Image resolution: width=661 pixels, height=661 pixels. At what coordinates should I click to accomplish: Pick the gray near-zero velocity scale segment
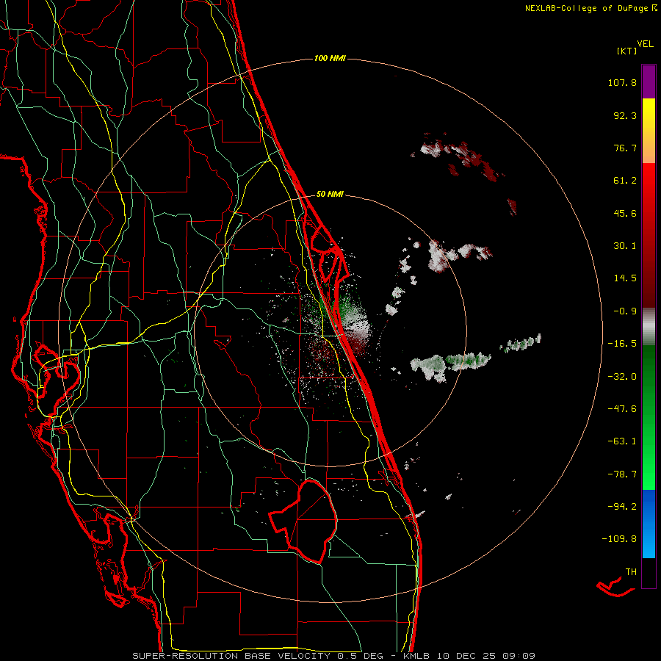tap(649, 326)
